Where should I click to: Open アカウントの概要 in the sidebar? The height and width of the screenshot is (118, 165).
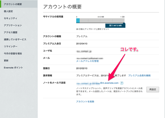(x=19, y=4)
